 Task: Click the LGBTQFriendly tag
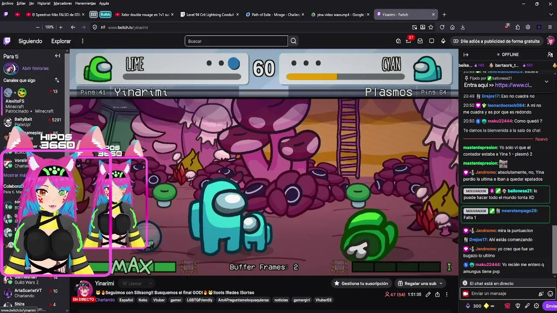coord(200,300)
